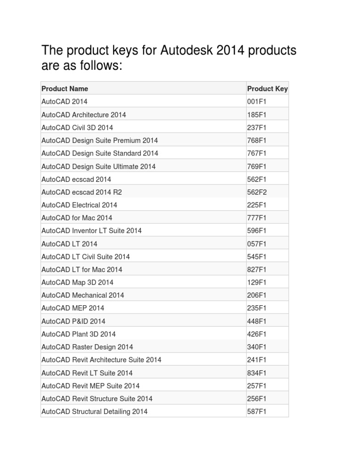Click the "Product Name" column header
The image size is (352, 470).
pos(65,89)
